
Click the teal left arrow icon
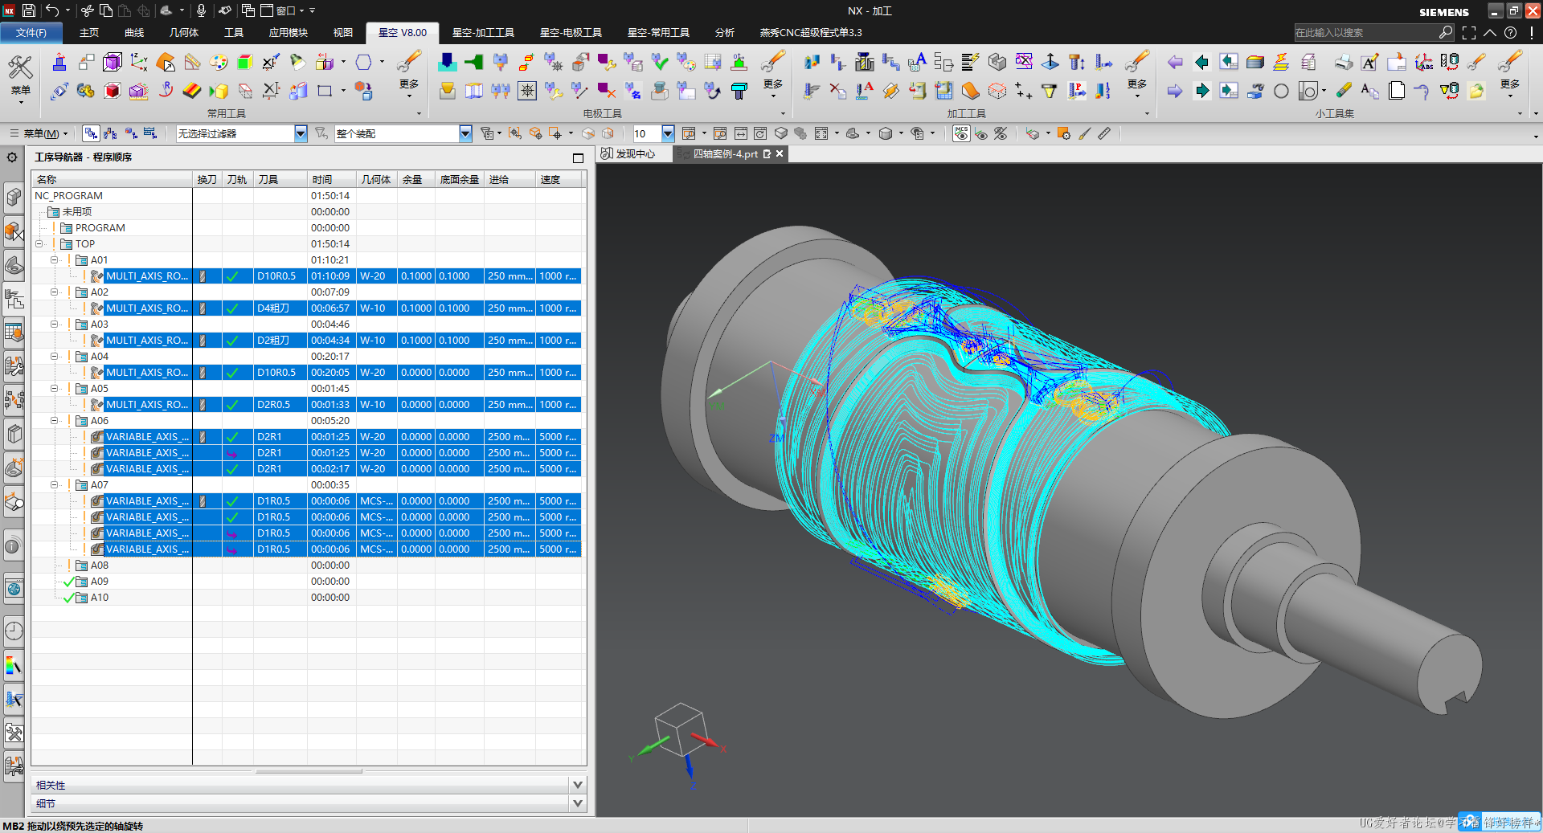click(x=1201, y=62)
